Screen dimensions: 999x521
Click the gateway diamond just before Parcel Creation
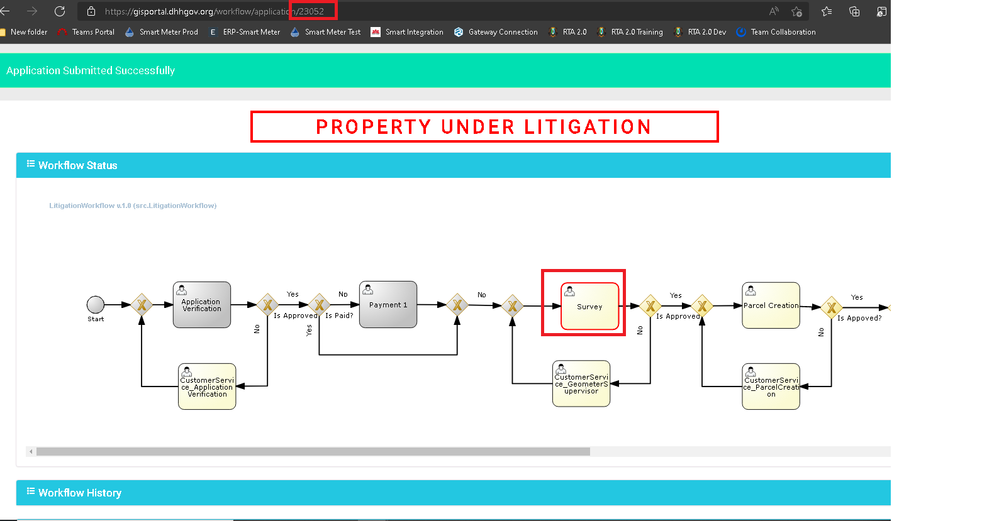pyautogui.click(x=702, y=306)
